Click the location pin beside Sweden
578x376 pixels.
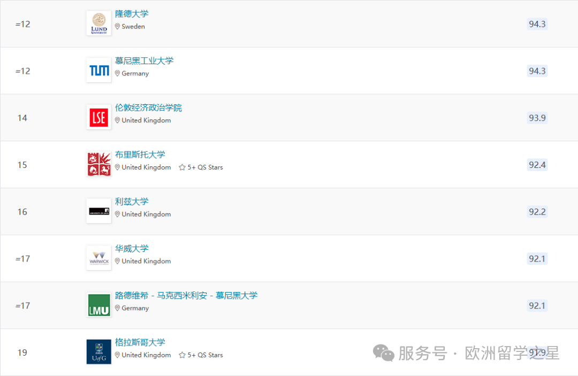(117, 27)
